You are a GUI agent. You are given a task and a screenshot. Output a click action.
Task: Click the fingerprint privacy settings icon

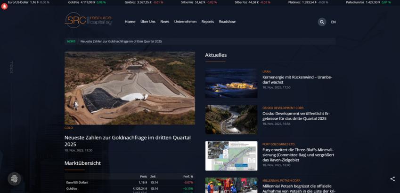coord(14,179)
